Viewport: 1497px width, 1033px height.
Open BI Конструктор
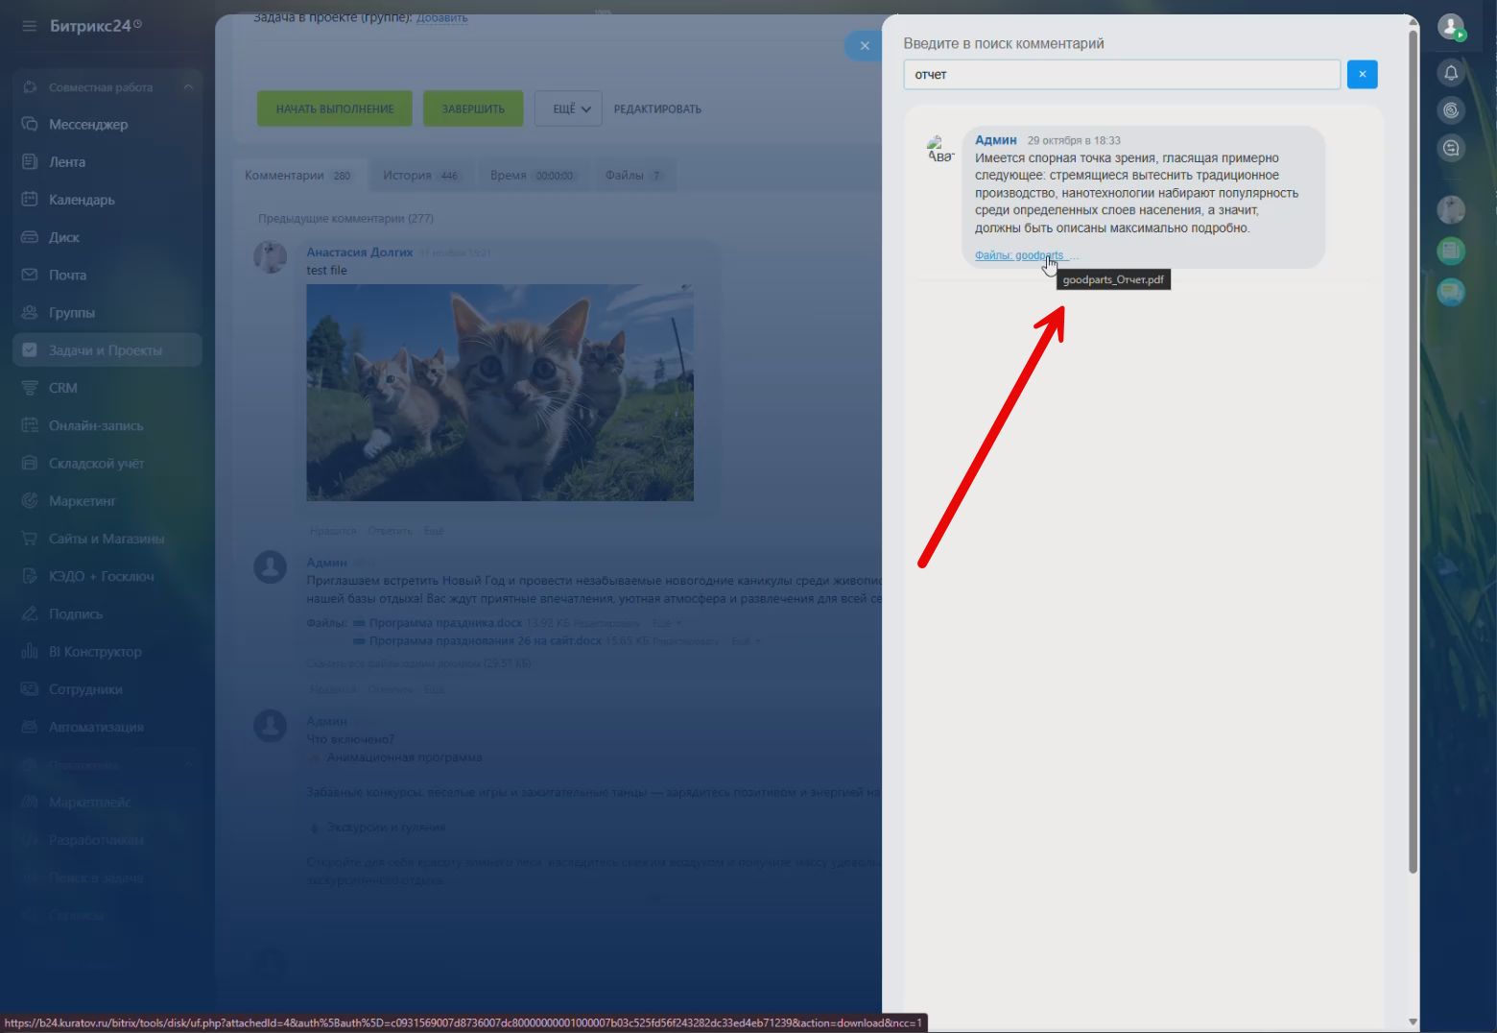point(95,652)
